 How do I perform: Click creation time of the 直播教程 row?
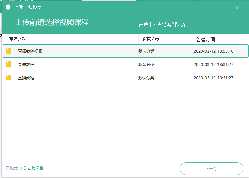click(x=213, y=78)
